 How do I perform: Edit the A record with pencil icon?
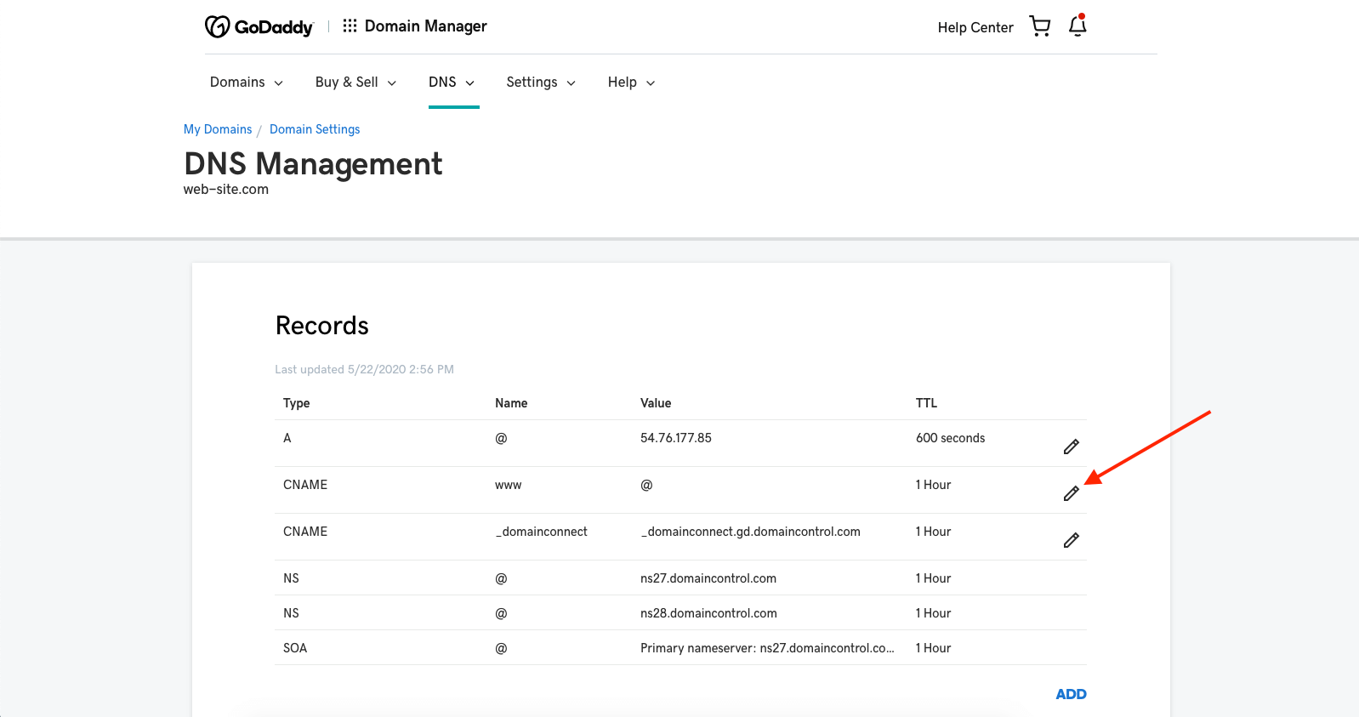pos(1071,447)
